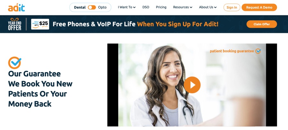Screen dimensions: 288x130
Task: Open the Pricing page link
Action: pyautogui.click(x=161, y=7)
